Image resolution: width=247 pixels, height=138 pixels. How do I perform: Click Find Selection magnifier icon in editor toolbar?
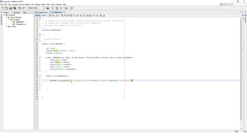tap(62, 15)
